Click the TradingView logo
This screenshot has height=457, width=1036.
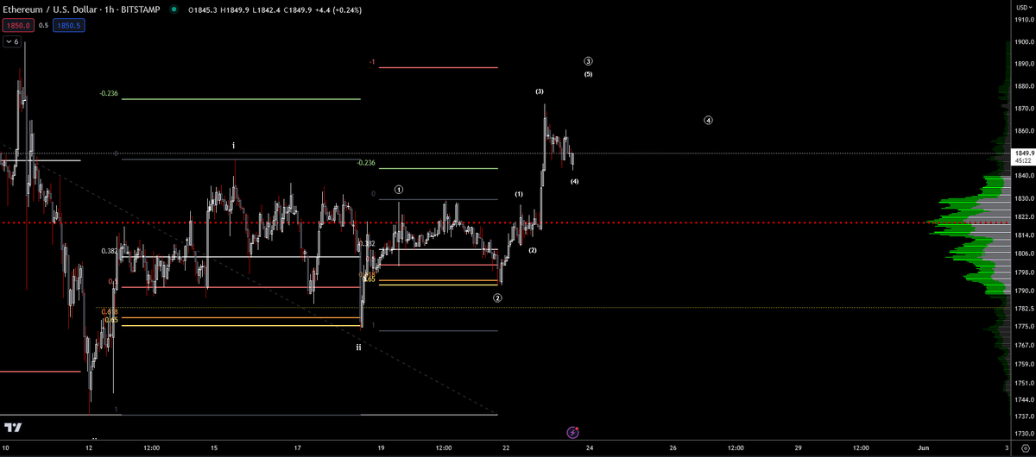tap(12, 428)
